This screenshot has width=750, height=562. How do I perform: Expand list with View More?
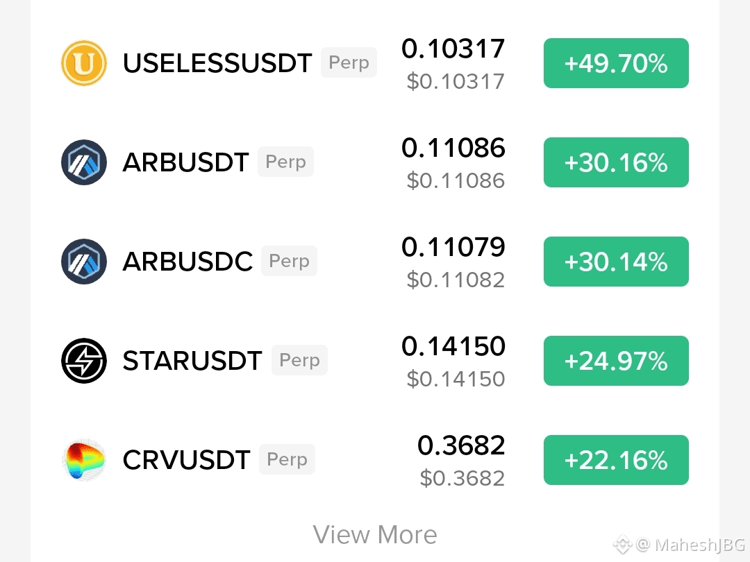[375, 534]
